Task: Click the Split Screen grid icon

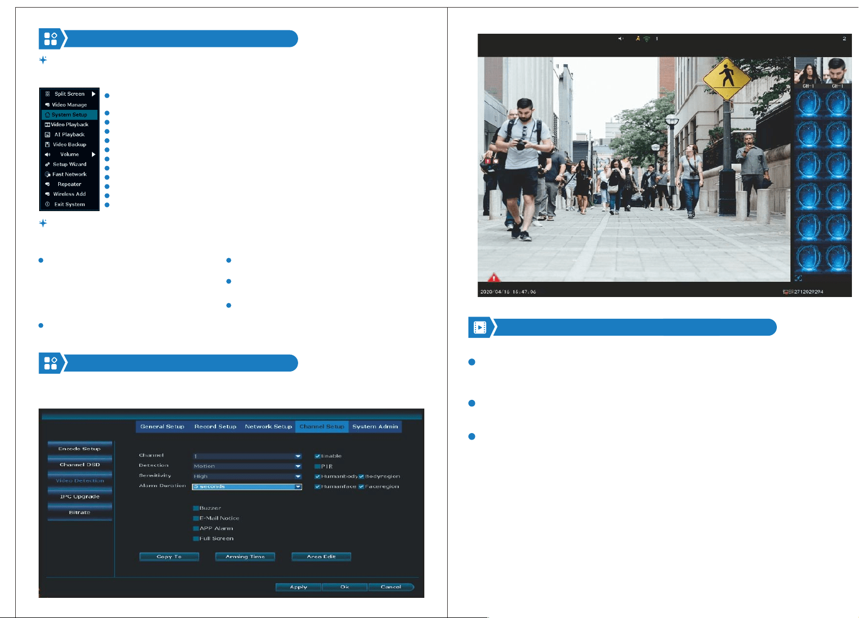Action: point(47,94)
